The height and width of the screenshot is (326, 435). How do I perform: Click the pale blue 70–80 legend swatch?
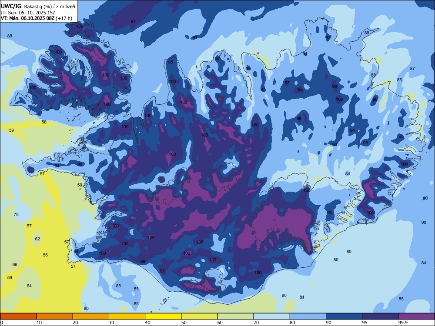(x=271, y=316)
